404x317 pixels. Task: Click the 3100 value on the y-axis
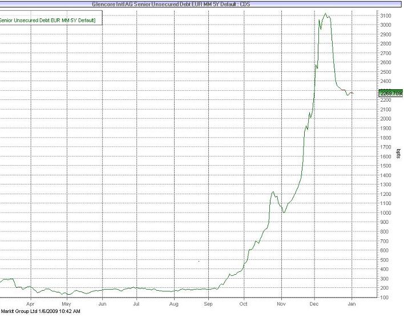[385, 15]
